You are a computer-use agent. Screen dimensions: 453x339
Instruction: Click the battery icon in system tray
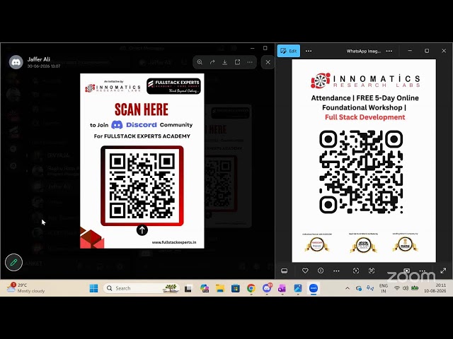[415, 288]
